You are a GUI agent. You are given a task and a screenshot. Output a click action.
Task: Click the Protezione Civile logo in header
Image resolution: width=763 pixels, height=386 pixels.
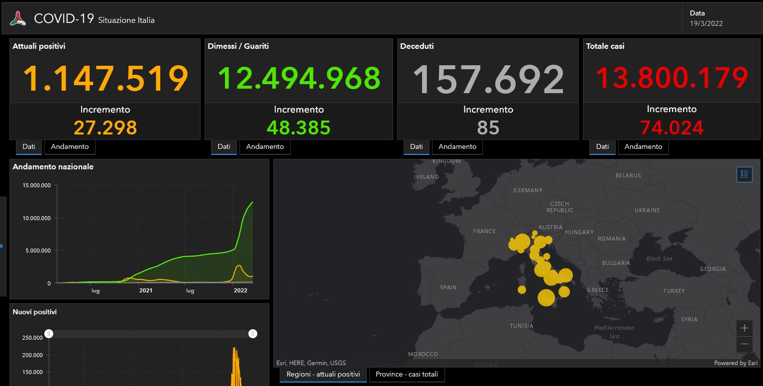point(18,19)
